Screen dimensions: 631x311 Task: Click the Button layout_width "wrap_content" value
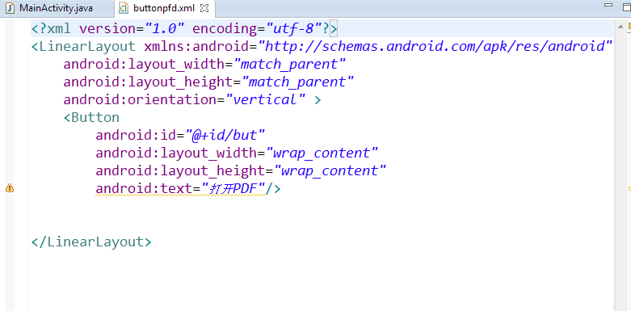[322, 153]
